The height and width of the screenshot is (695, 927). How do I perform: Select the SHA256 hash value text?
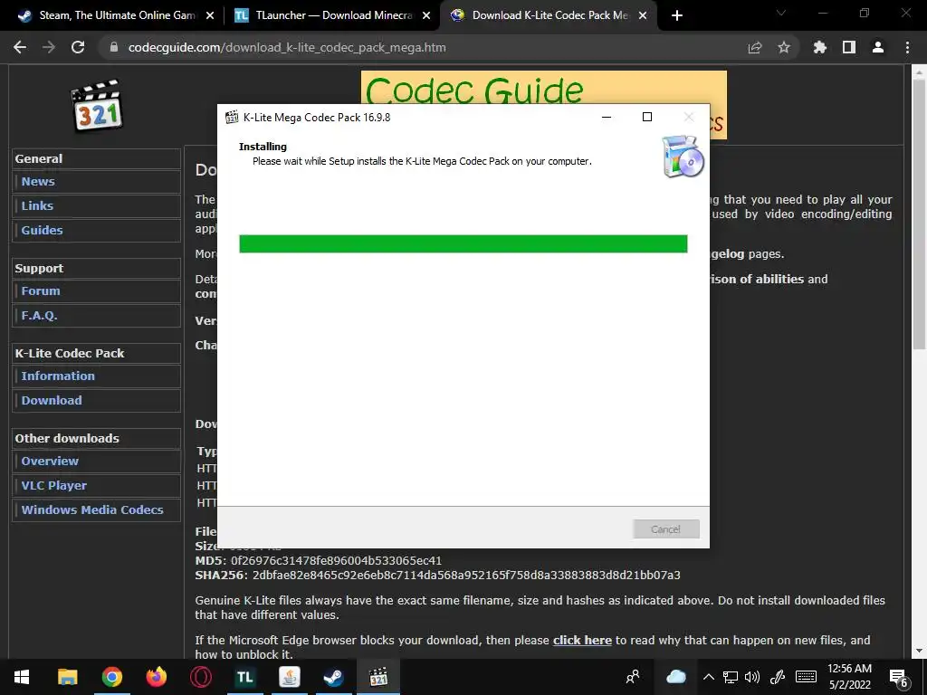[466, 575]
